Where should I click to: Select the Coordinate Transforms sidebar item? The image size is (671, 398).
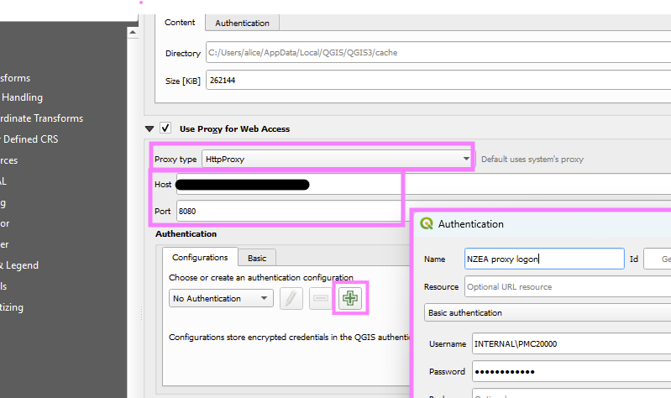click(41, 118)
